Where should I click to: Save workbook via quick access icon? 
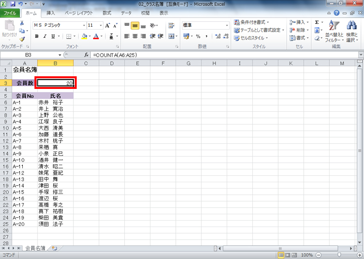13,4
